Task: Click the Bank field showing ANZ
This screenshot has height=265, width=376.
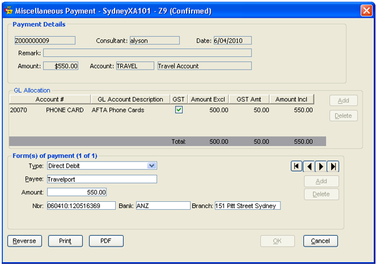Action: (x=163, y=206)
